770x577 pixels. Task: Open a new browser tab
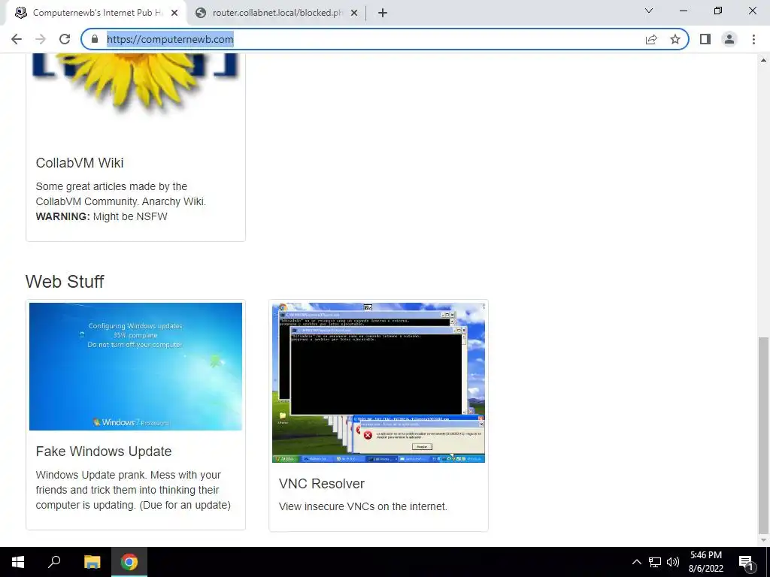pos(383,13)
